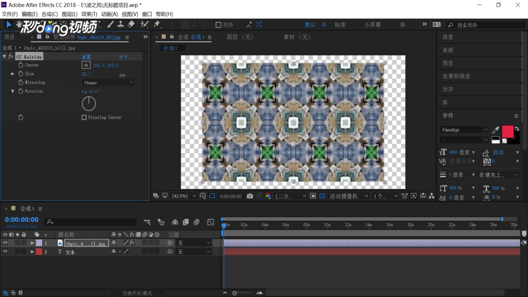Switch to the 标准 workspace tab

[340, 25]
